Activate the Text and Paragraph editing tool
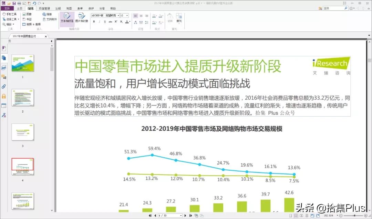 [67, 17]
